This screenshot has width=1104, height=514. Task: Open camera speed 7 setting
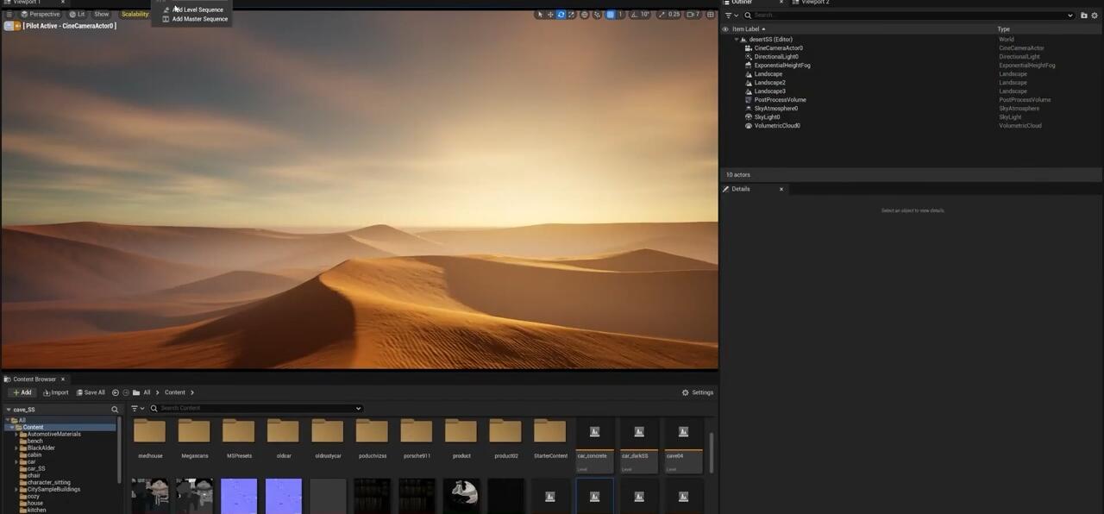point(693,15)
